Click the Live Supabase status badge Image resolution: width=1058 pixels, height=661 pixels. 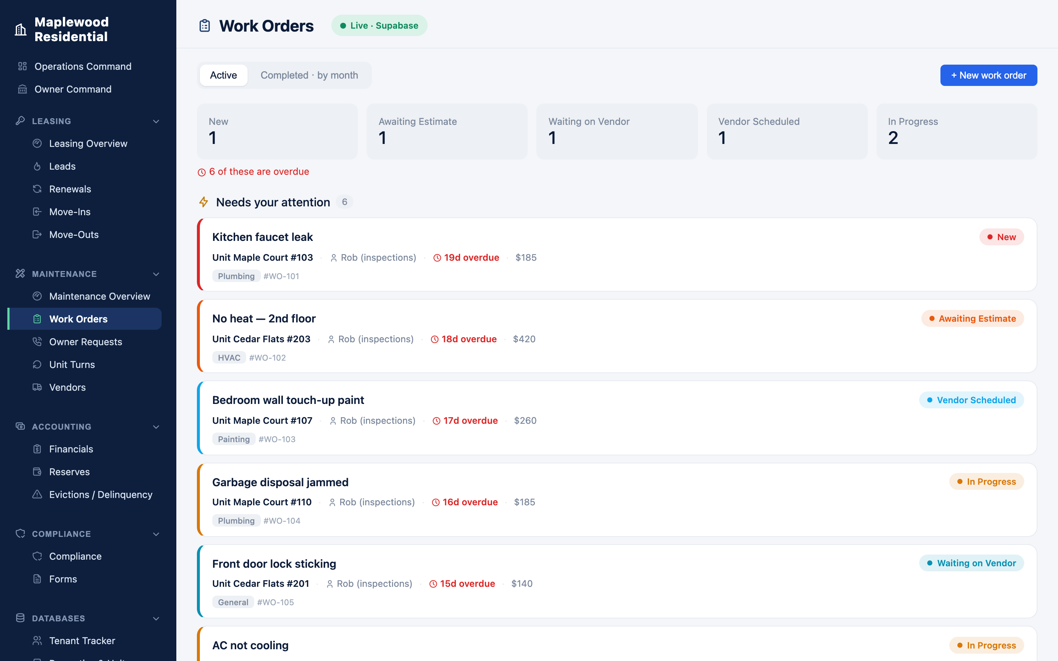(379, 26)
